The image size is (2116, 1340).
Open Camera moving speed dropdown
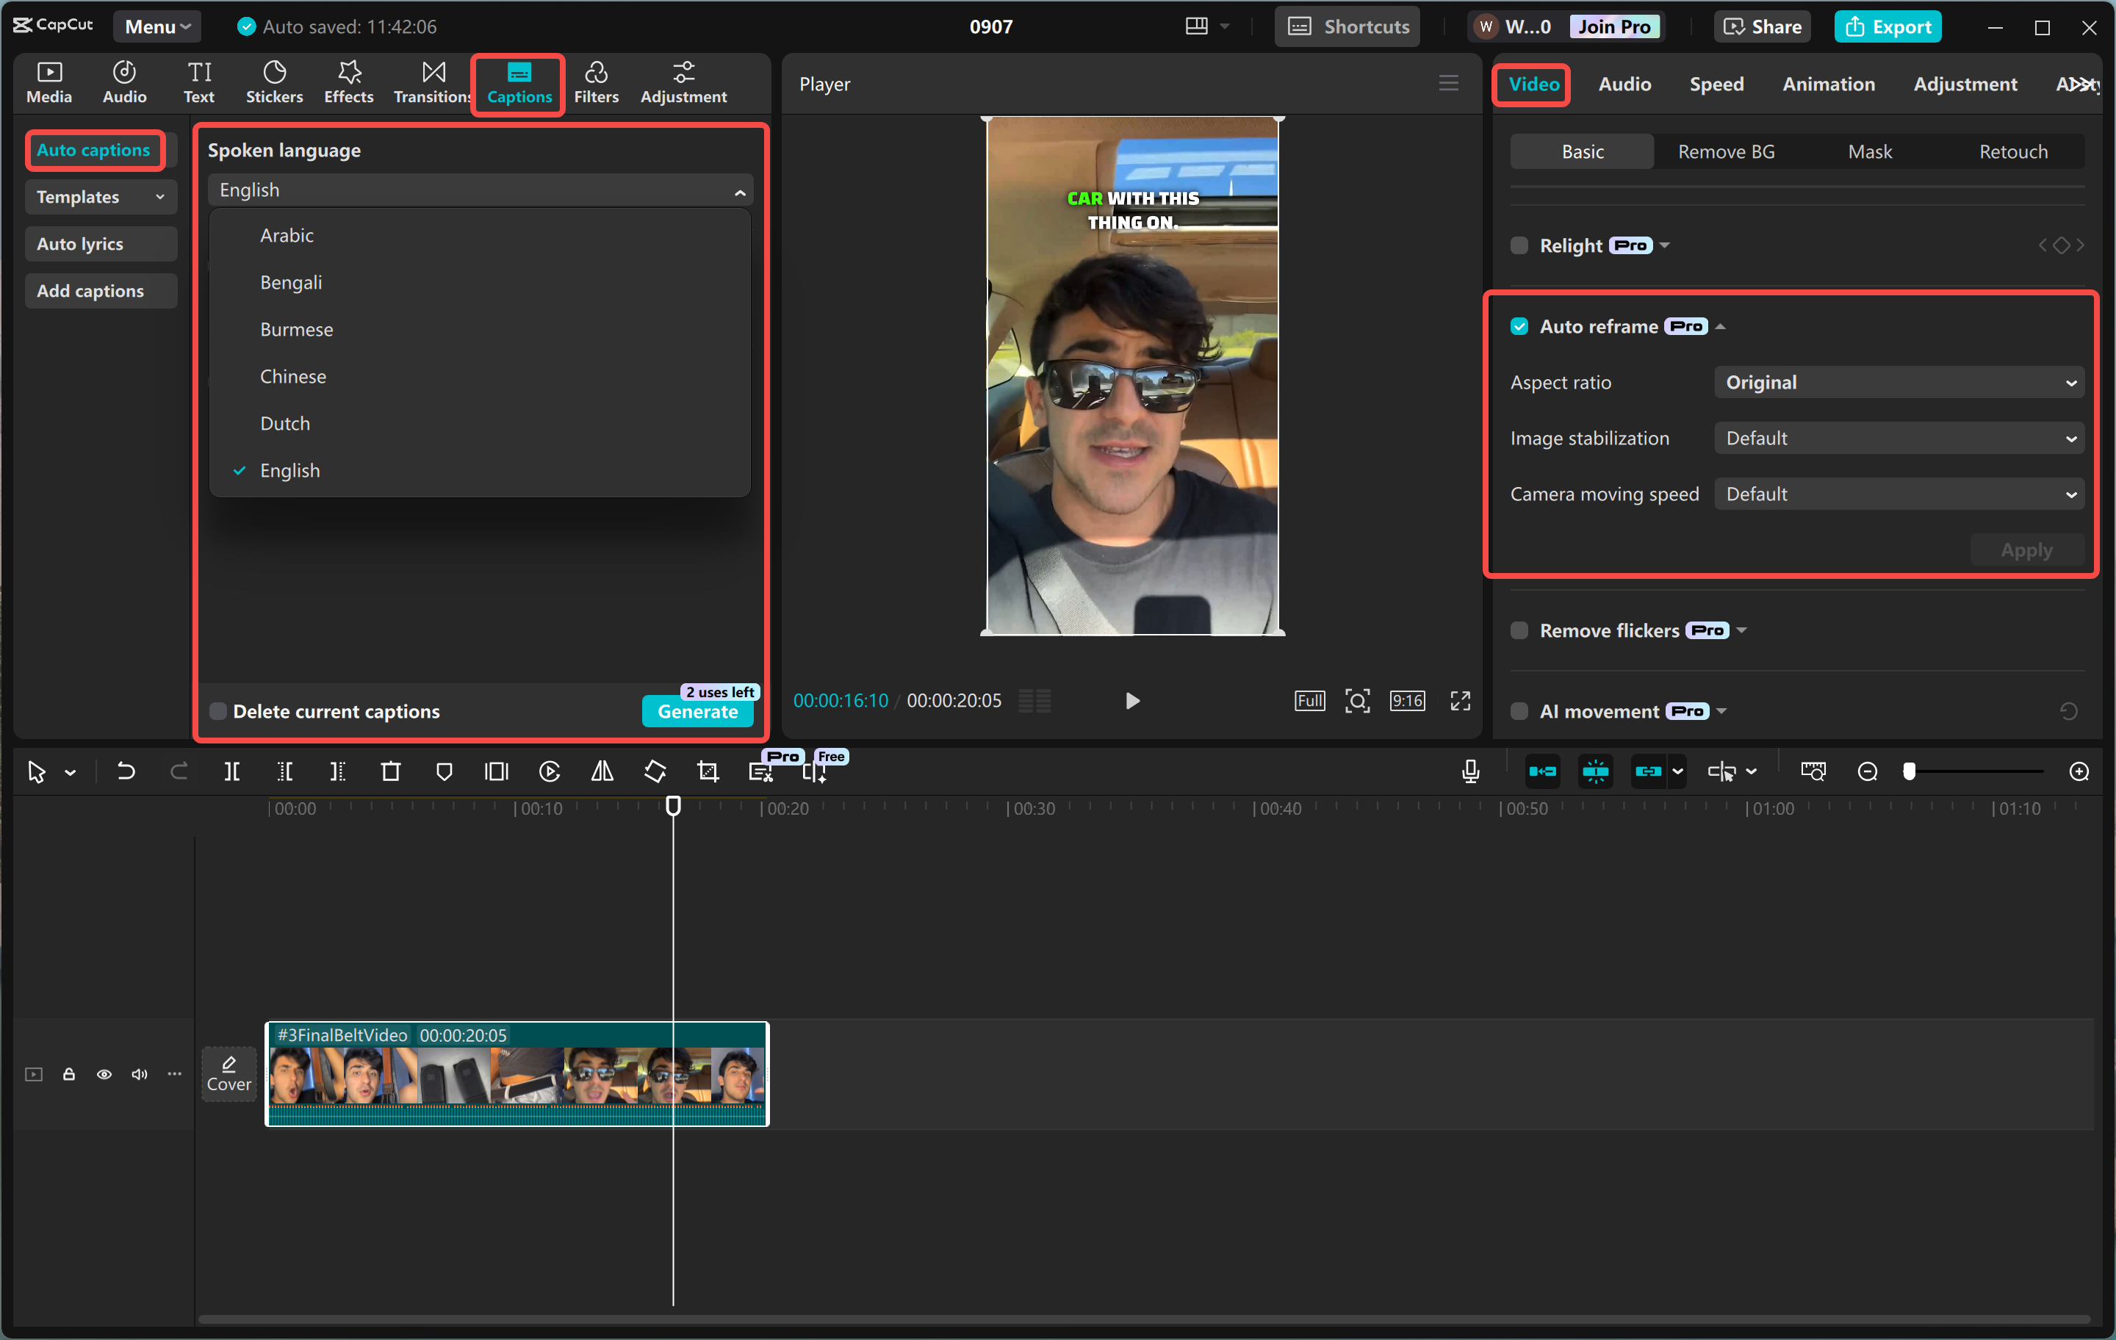click(1898, 494)
